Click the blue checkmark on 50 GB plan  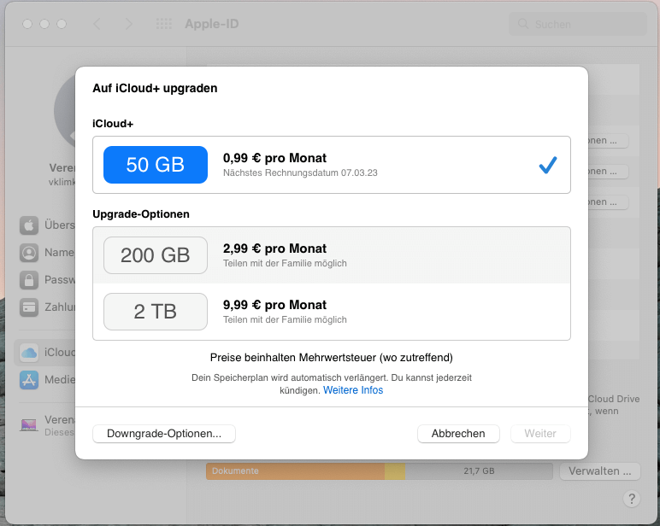[x=548, y=165]
